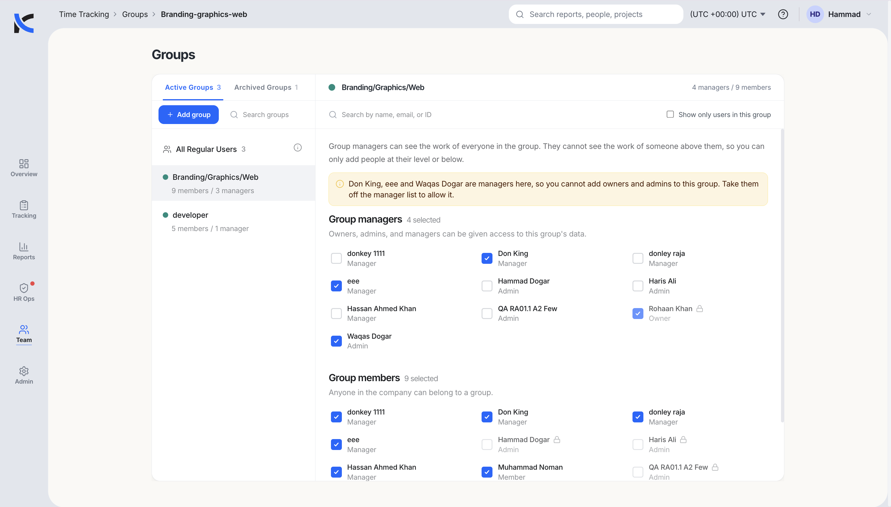Enable Show only users in this group
Image resolution: width=891 pixels, height=507 pixels.
pyautogui.click(x=670, y=115)
